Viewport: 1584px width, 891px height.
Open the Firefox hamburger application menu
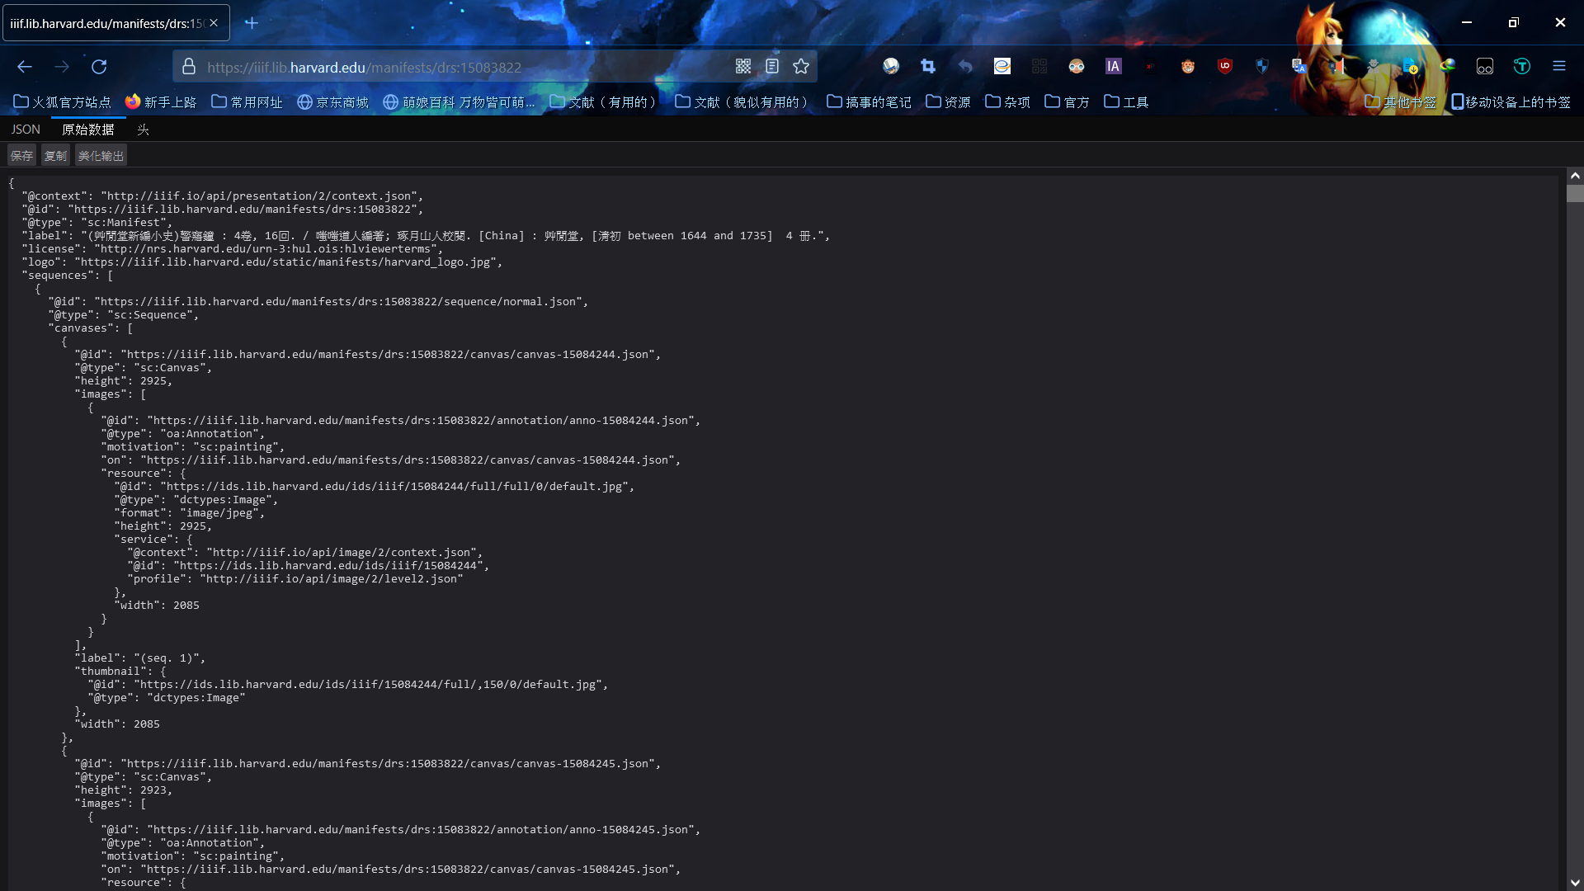pyautogui.click(x=1558, y=67)
